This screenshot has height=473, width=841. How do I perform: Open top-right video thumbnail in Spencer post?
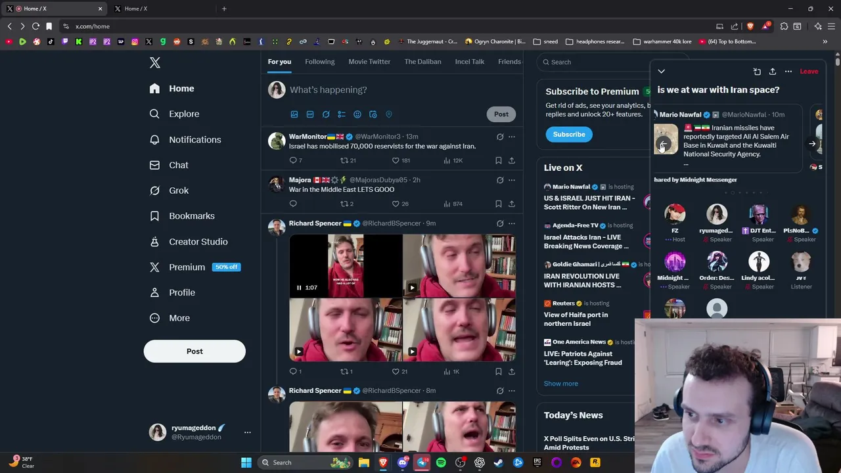[459, 265]
